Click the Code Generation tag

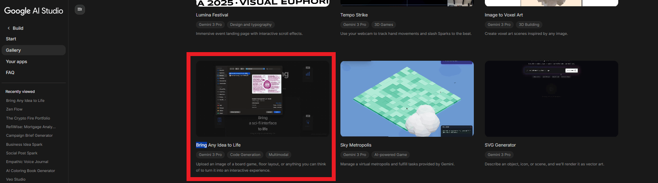click(245, 155)
